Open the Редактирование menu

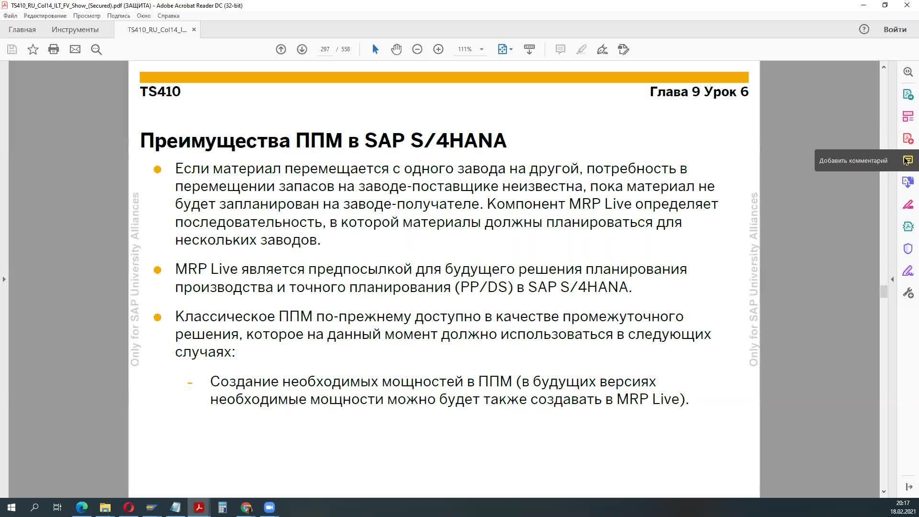[x=45, y=16]
